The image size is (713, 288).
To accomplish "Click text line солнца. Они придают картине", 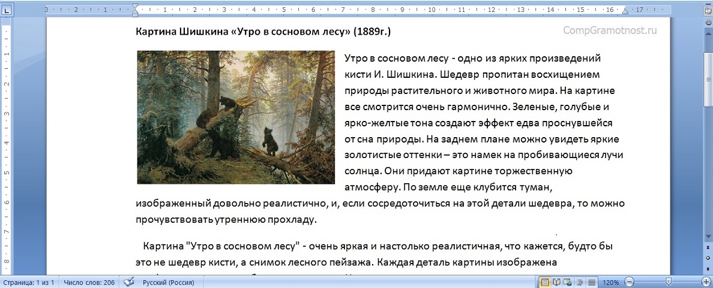I will [458, 171].
